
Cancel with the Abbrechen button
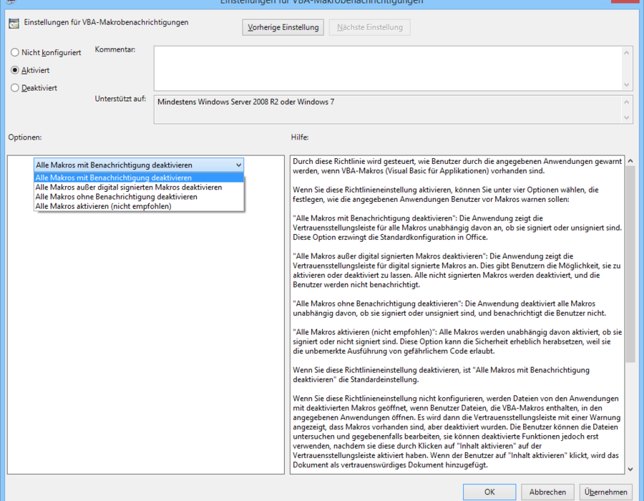547,492
